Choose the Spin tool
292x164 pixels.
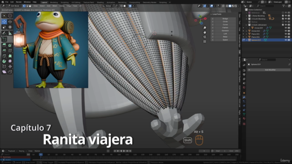tap(4, 61)
